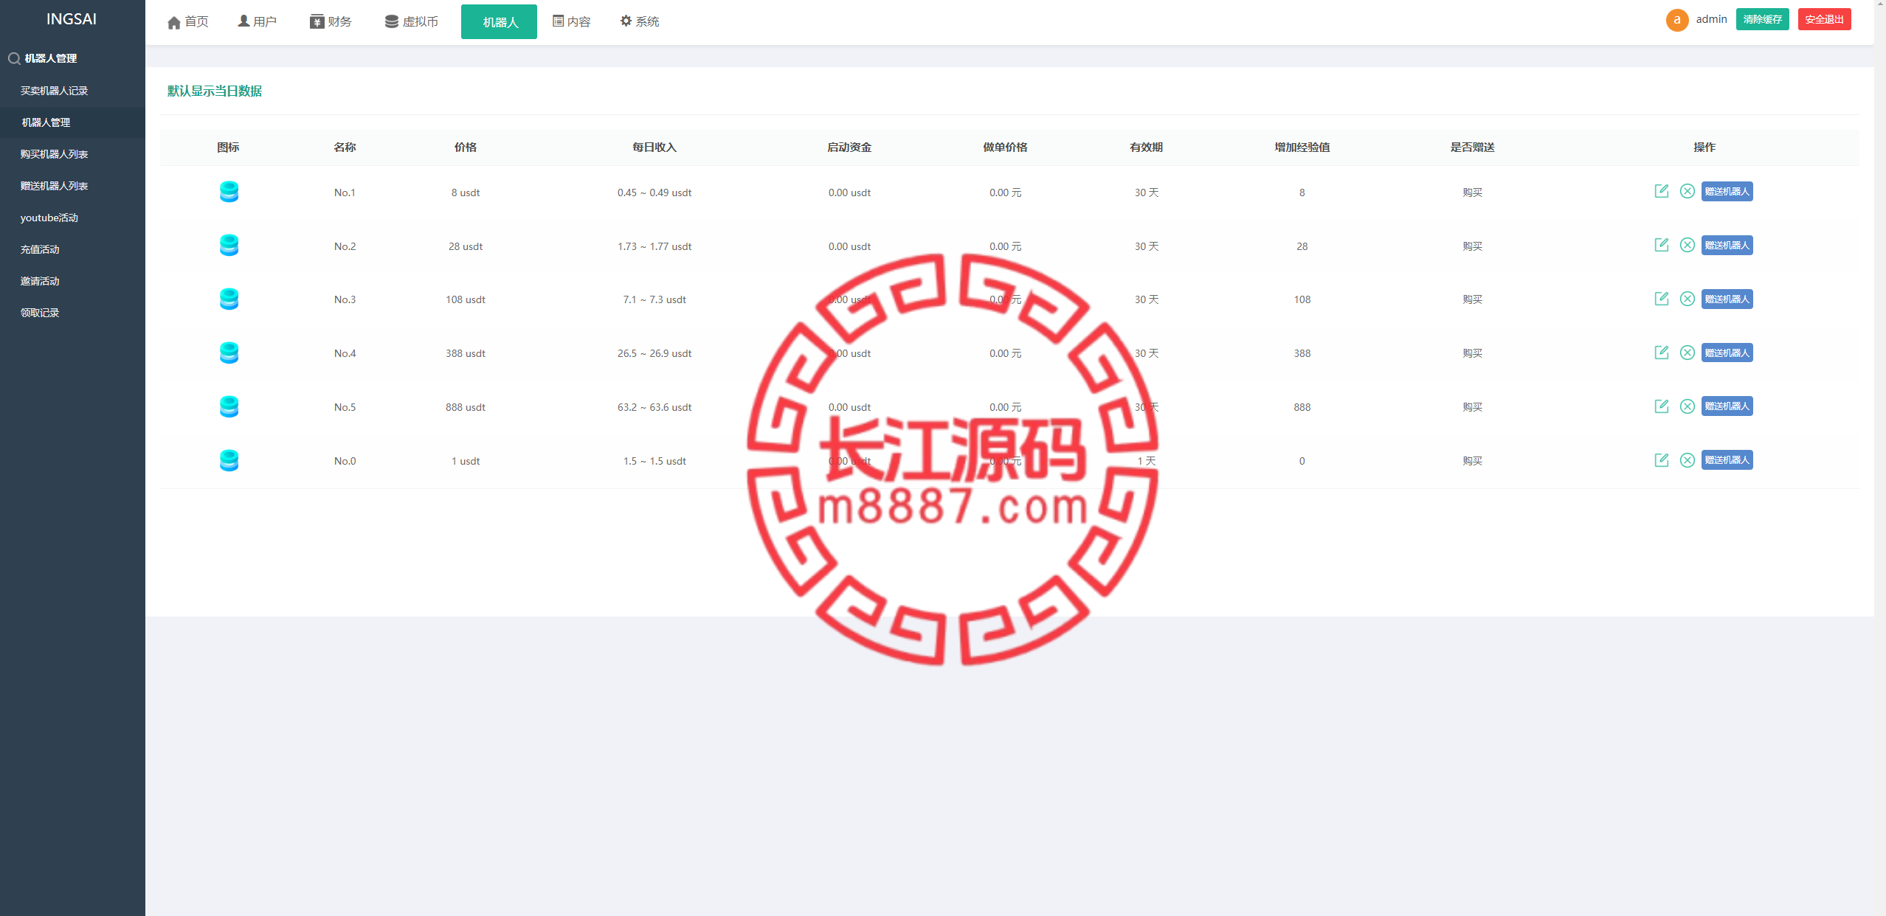Click the 63.2 ~ 63.6 usdt income cell

pyautogui.click(x=654, y=407)
